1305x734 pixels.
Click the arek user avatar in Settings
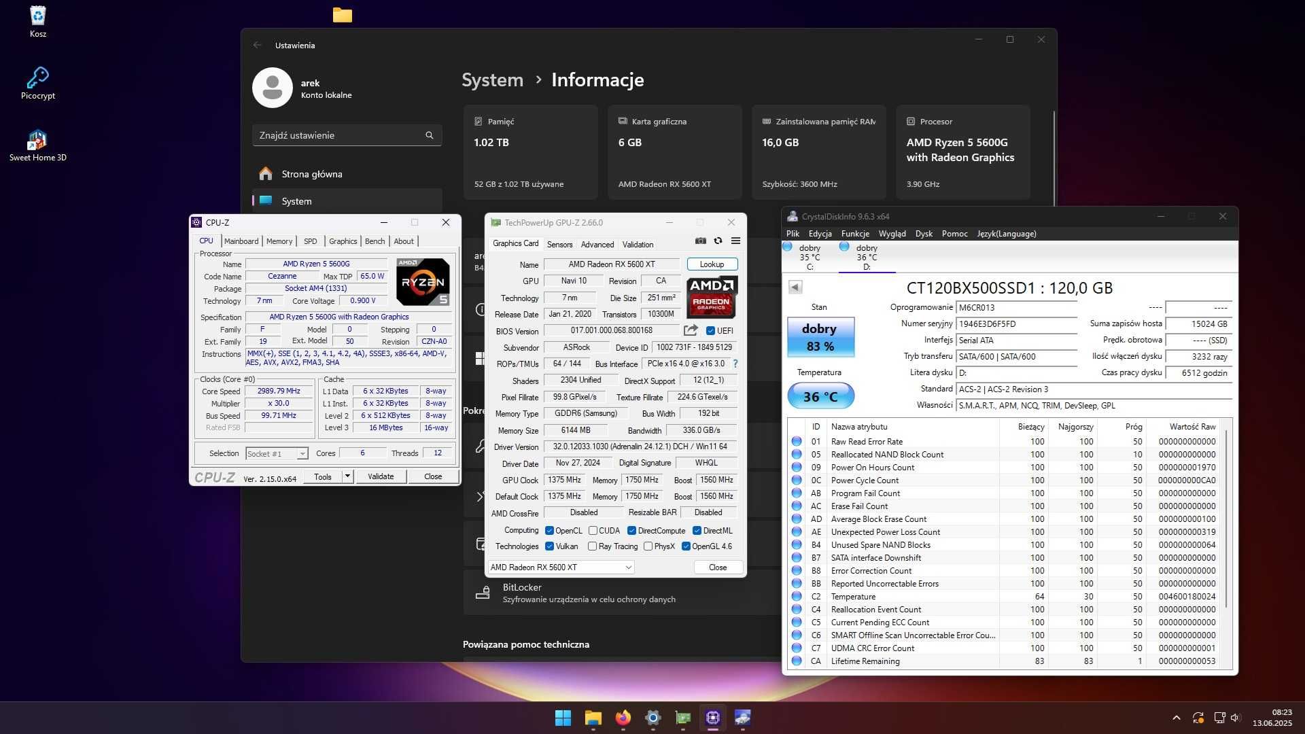(273, 88)
